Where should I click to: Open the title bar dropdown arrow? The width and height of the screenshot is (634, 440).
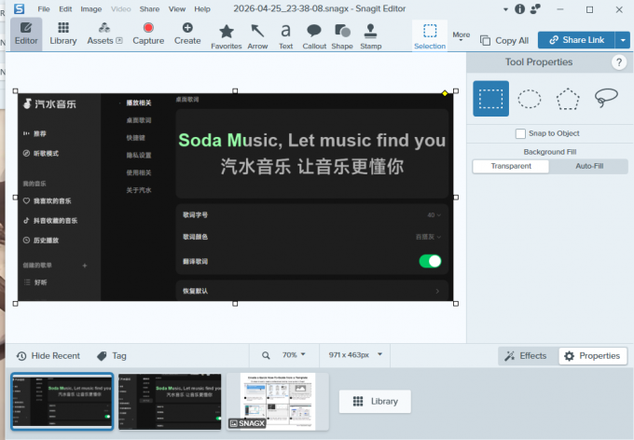tap(505, 9)
